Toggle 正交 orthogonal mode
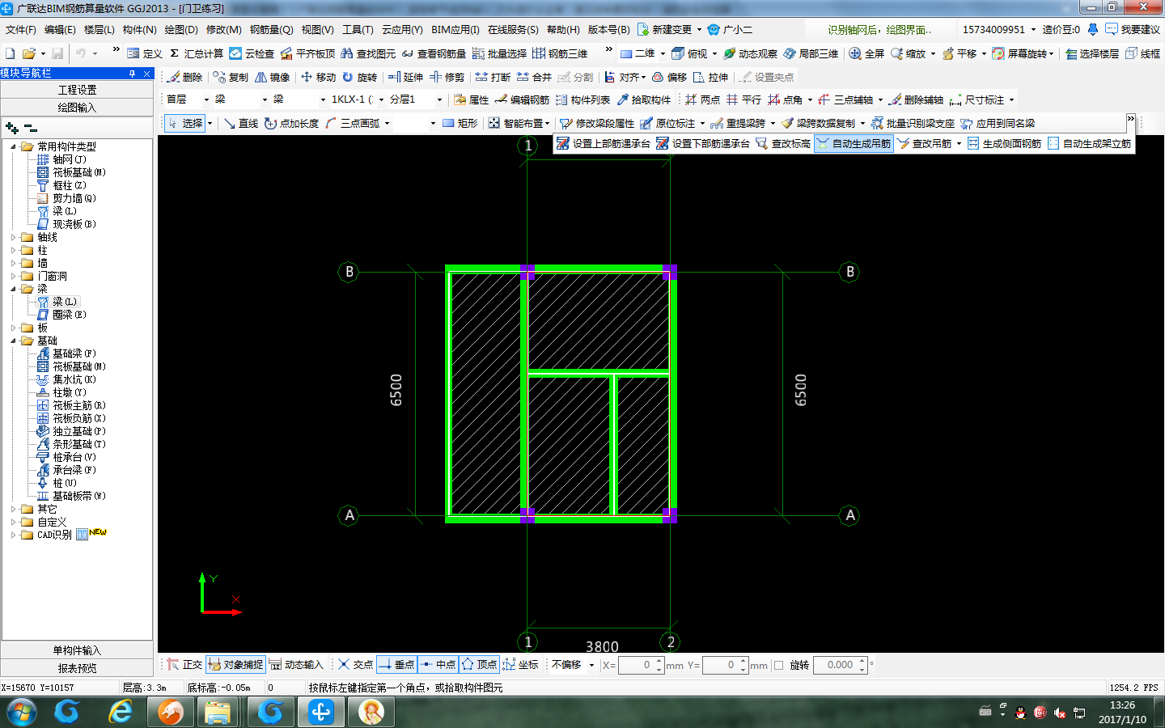Viewport: 1165px width, 728px height. click(184, 665)
